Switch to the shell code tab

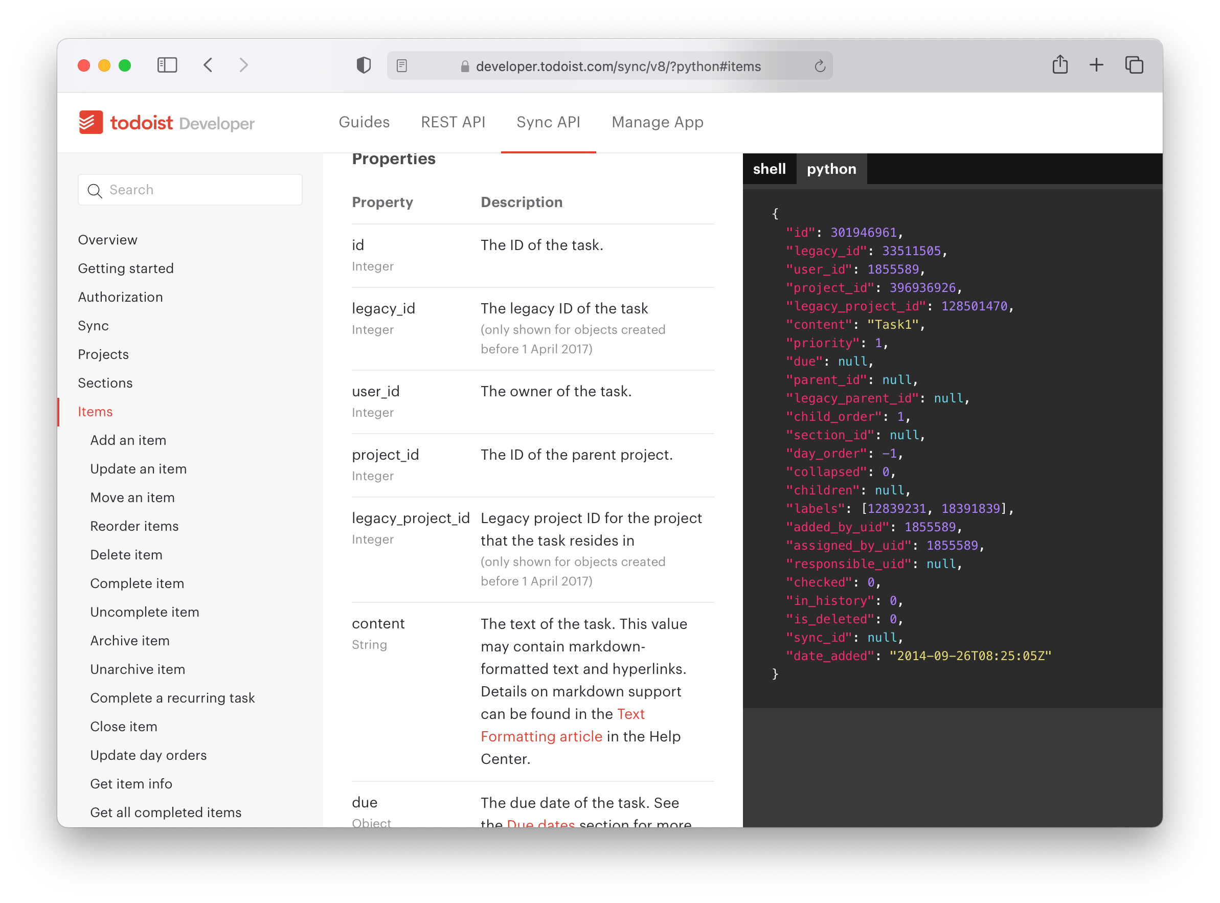tap(770, 169)
